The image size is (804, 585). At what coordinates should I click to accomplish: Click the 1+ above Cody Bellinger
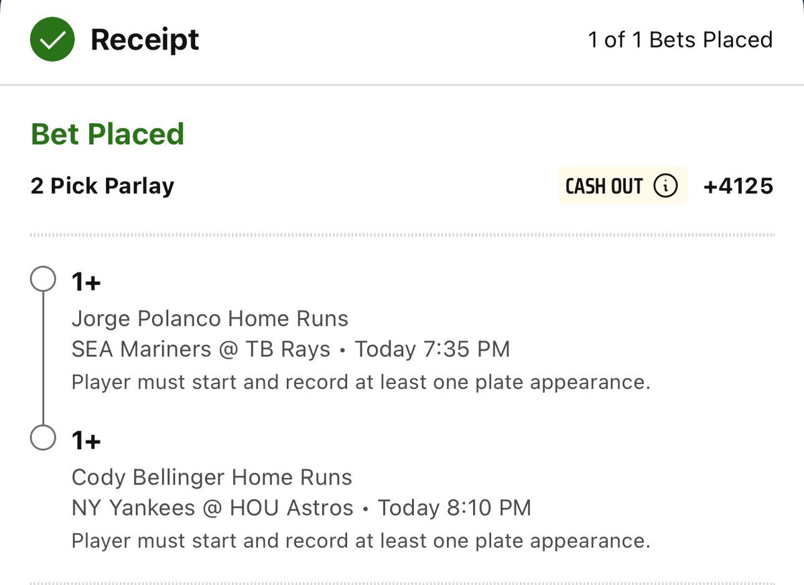[86, 441]
